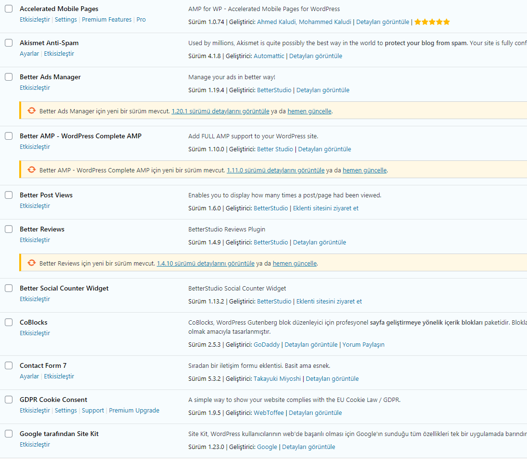Open the WebToffee developer link
The width and height of the screenshot is (527, 461).
click(269, 412)
